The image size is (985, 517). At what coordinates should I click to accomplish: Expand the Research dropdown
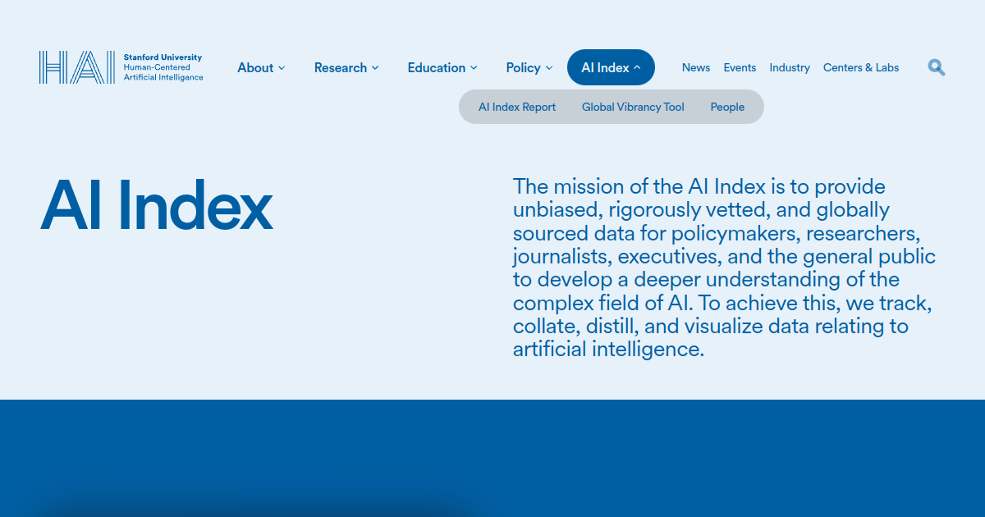click(x=346, y=67)
